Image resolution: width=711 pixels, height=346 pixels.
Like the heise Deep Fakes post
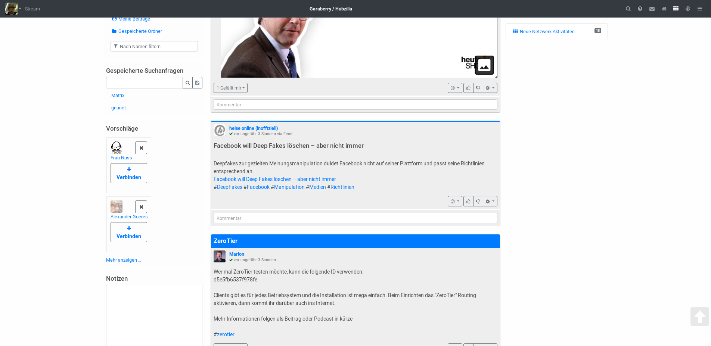[x=468, y=202]
